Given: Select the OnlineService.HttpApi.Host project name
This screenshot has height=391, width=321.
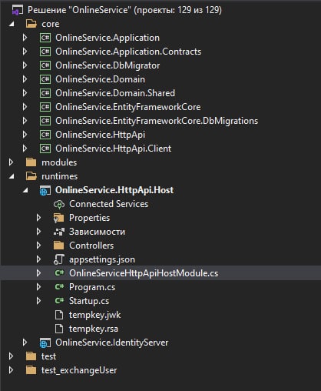Looking at the screenshot, I should coord(114,190).
